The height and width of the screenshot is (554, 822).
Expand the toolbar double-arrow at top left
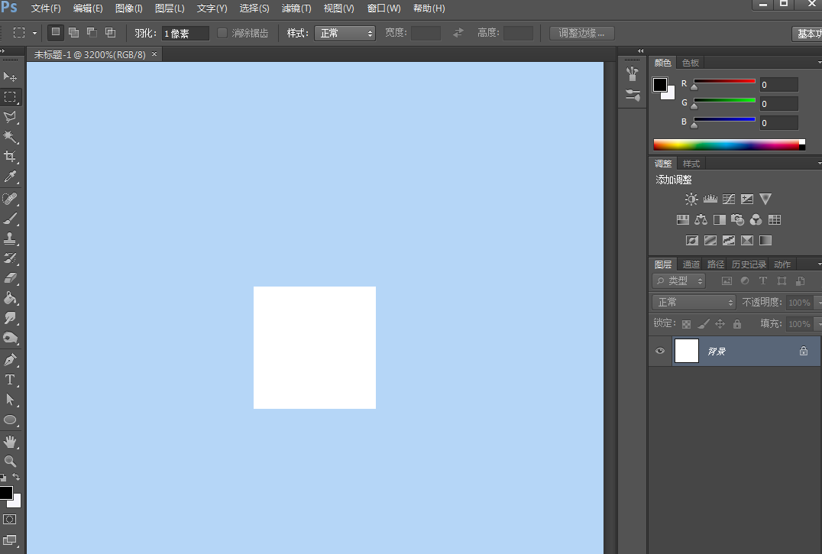(2, 51)
